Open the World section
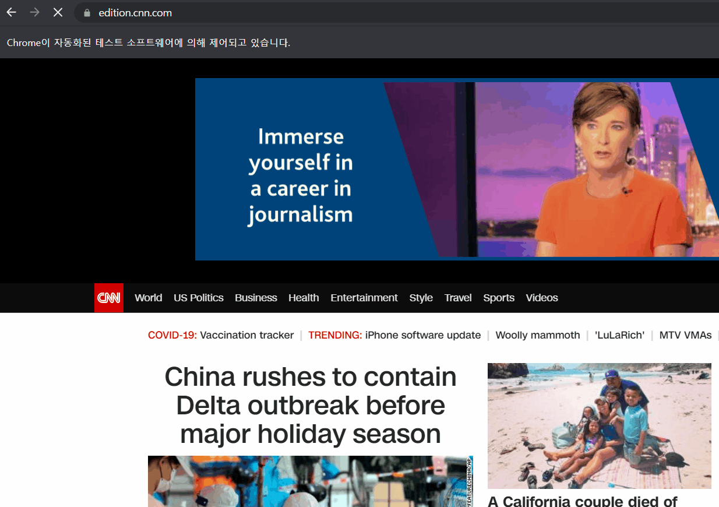This screenshot has width=719, height=507. click(x=148, y=298)
